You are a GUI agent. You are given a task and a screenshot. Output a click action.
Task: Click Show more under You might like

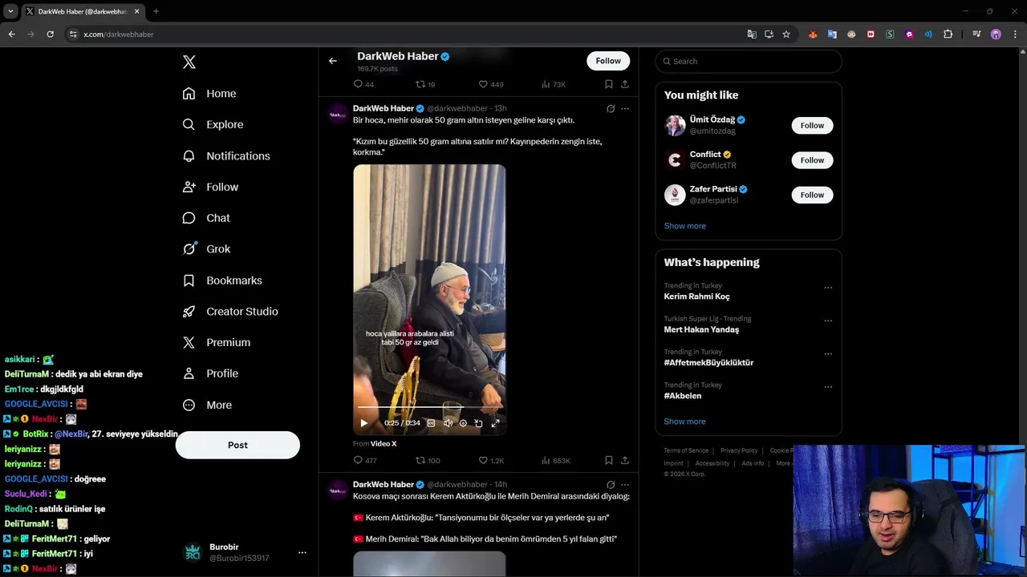[685, 226]
